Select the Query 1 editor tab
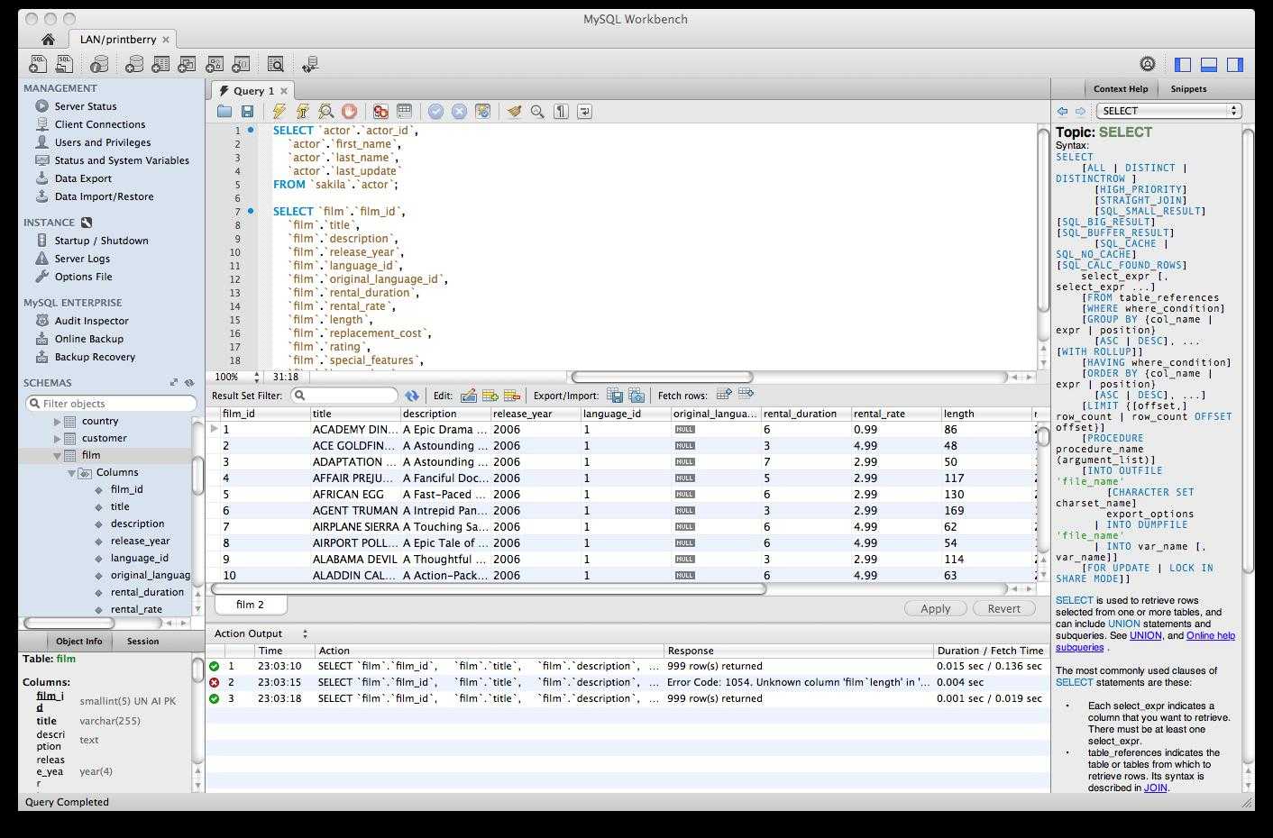Viewport: 1273px width, 838px height. [253, 90]
